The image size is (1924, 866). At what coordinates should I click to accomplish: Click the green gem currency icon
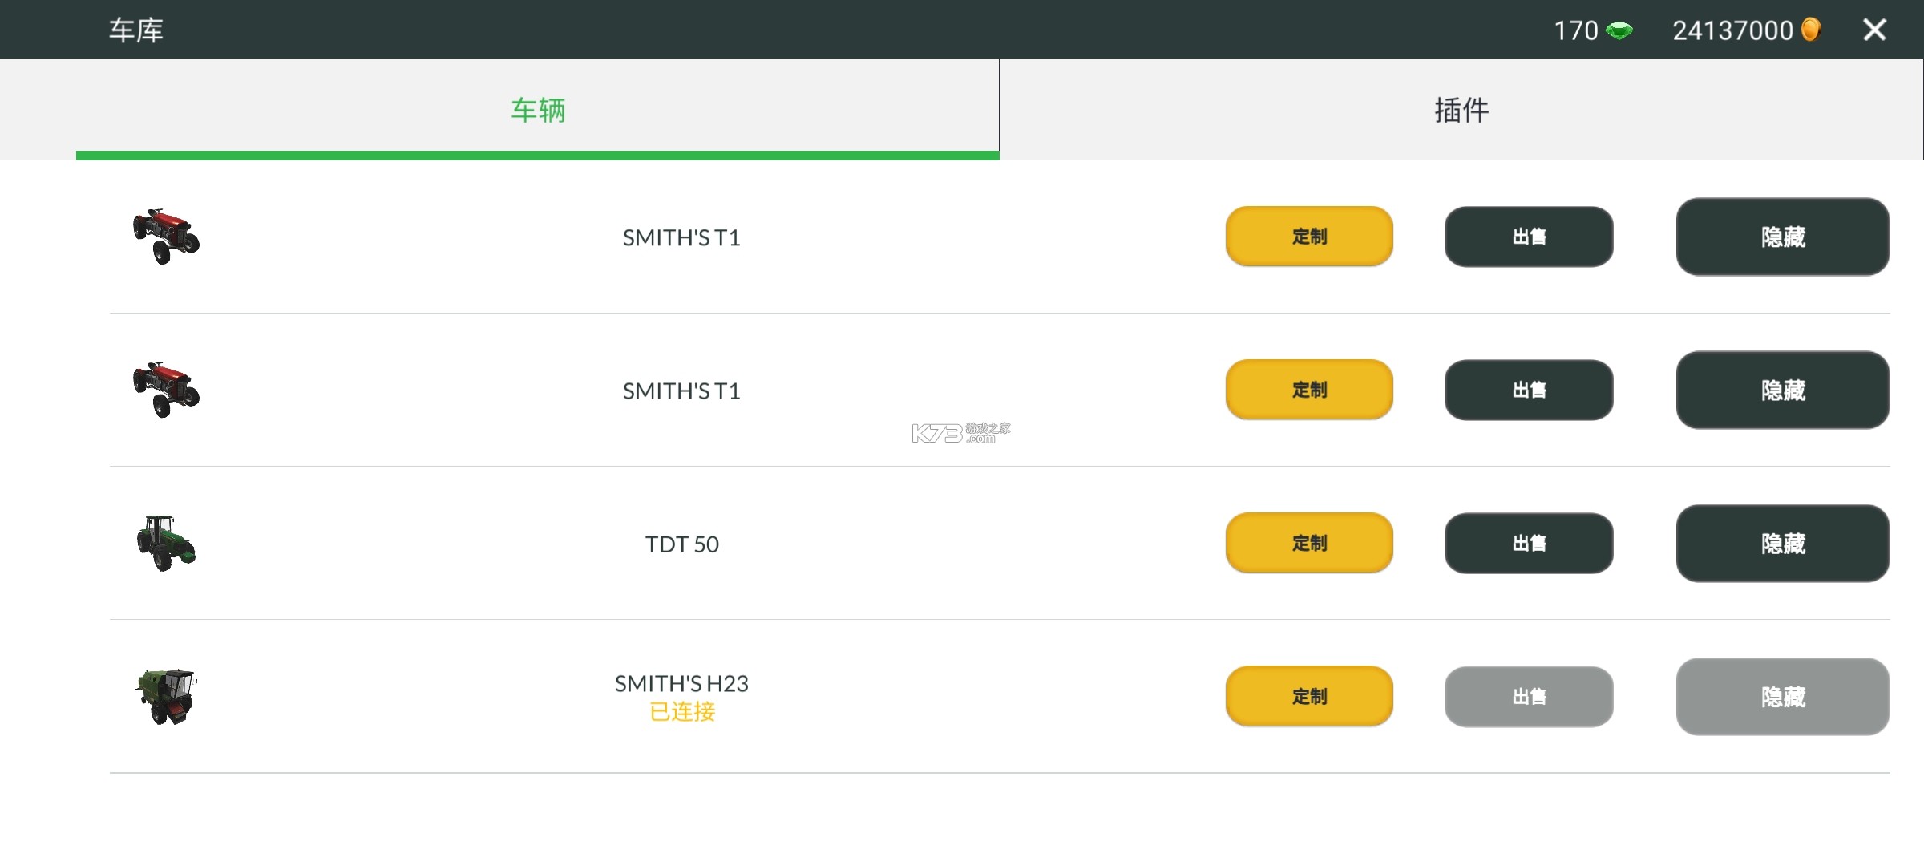(1619, 31)
